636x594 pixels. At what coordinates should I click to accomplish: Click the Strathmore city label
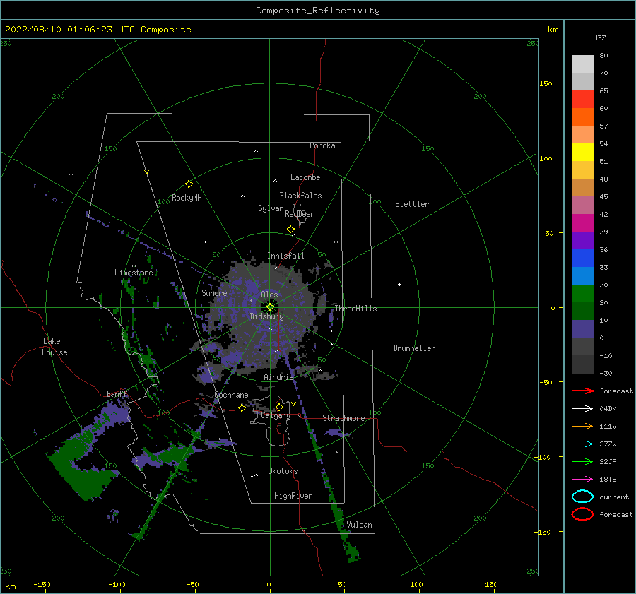(x=343, y=418)
